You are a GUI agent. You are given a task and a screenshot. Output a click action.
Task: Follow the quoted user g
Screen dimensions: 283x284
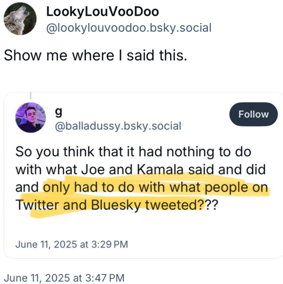coord(253,114)
